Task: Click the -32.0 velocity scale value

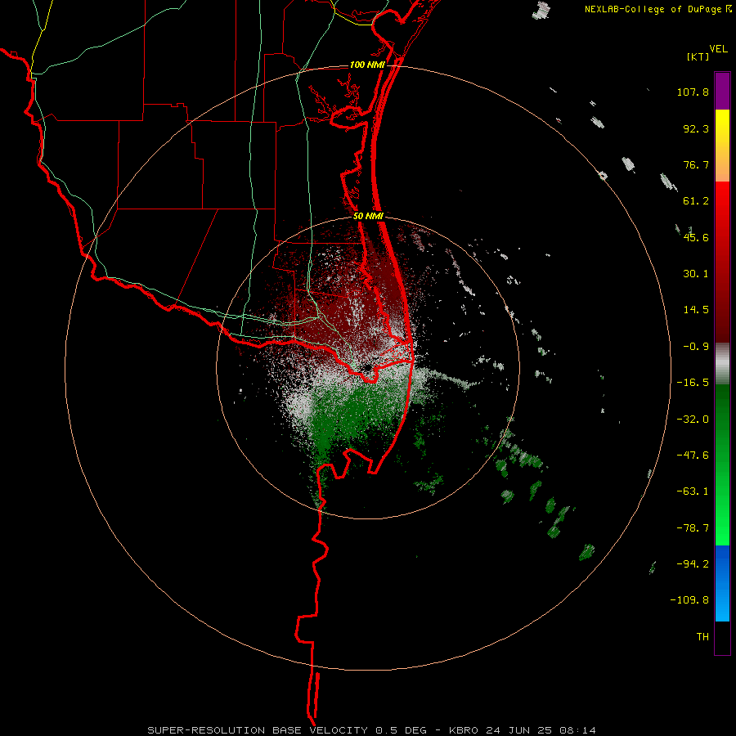Action: click(x=693, y=420)
